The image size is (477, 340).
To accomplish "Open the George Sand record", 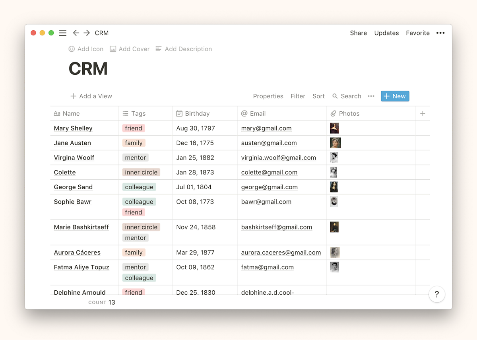I will 73,187.
